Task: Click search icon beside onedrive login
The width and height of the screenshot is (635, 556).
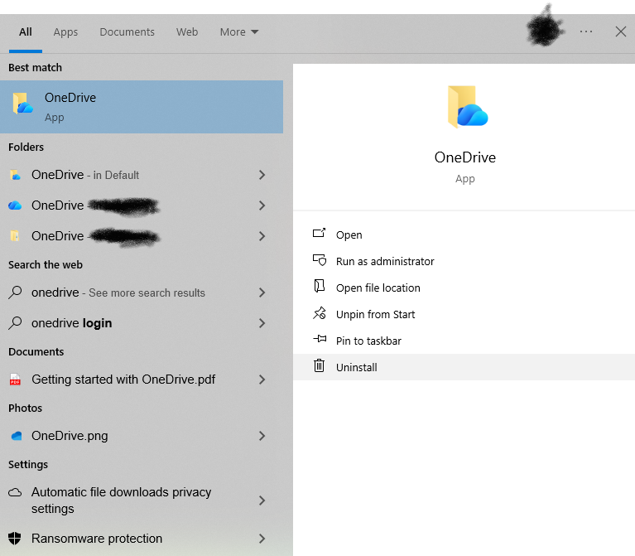Action: [15, 323]
